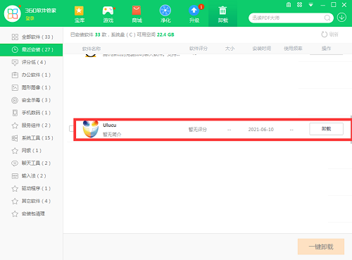Open the 净化 purify icon

[x=165, y=11]
